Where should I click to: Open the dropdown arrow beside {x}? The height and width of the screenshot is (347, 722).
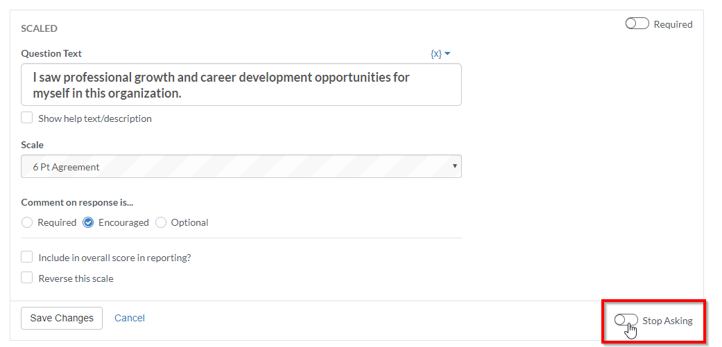coord(447,54)
